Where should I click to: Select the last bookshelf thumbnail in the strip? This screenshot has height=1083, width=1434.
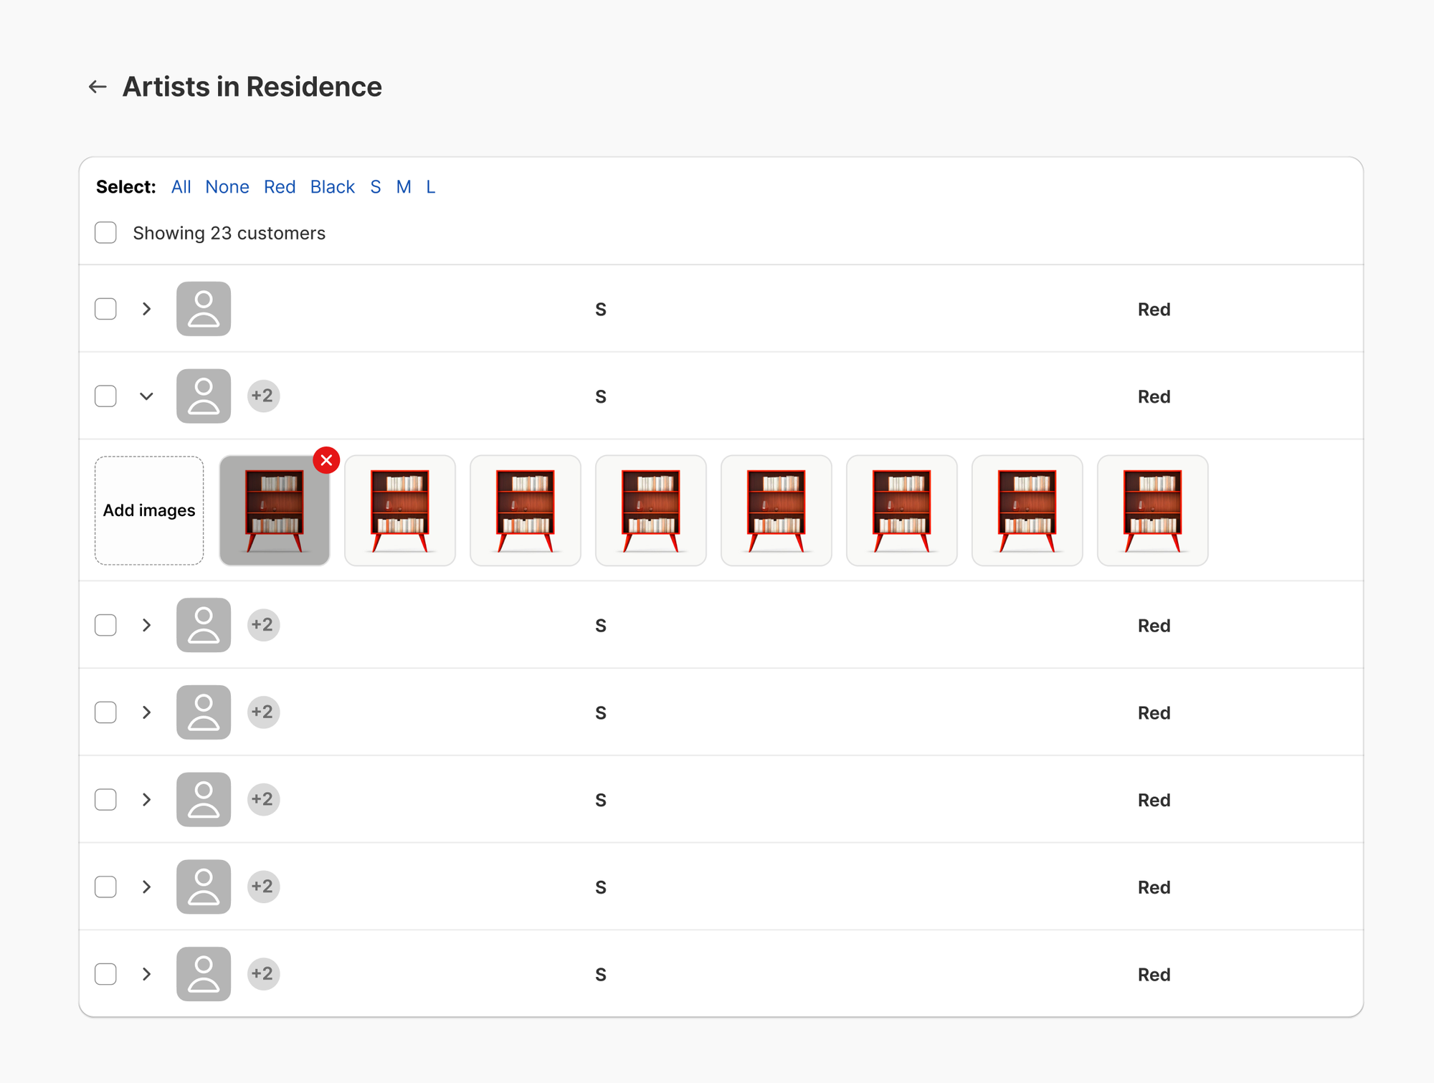click(1152, 510)
